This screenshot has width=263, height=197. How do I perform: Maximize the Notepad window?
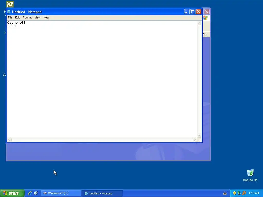coord(193,12)
